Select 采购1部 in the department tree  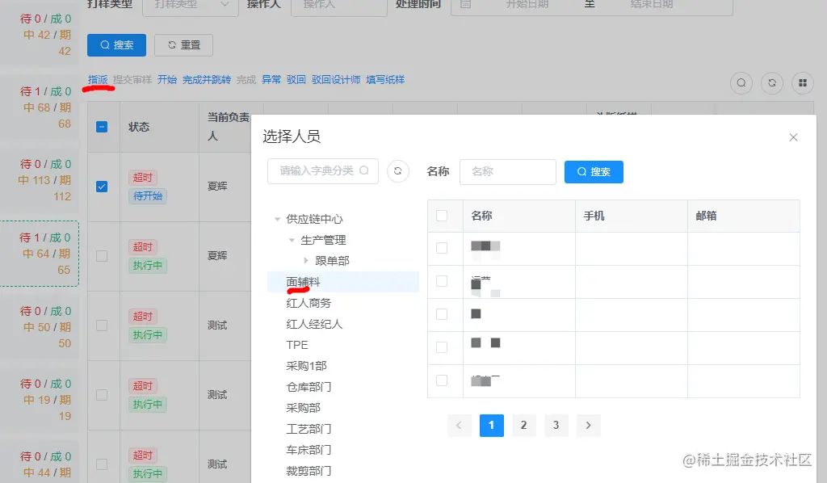tap(306, 366)
